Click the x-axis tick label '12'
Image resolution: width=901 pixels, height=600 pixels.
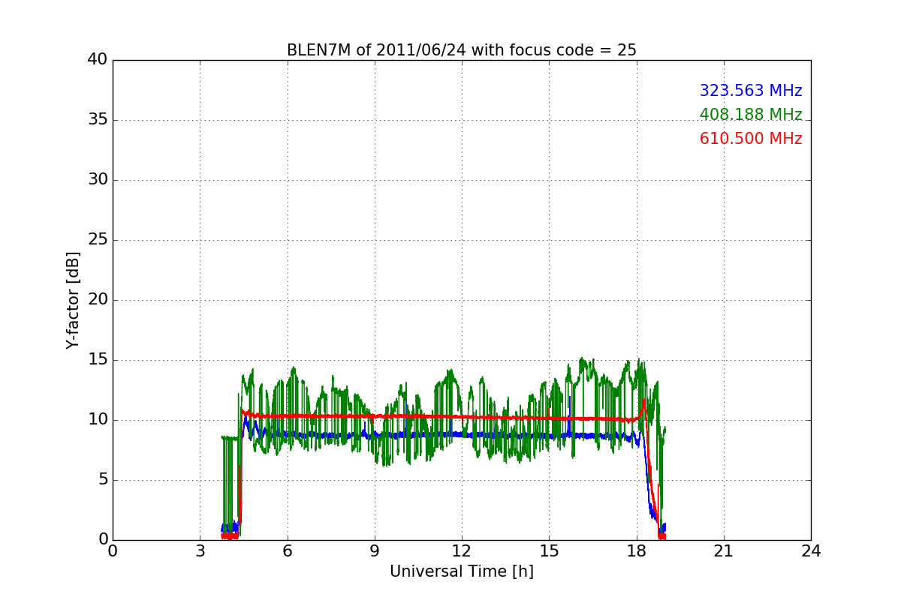click(462, 550)
